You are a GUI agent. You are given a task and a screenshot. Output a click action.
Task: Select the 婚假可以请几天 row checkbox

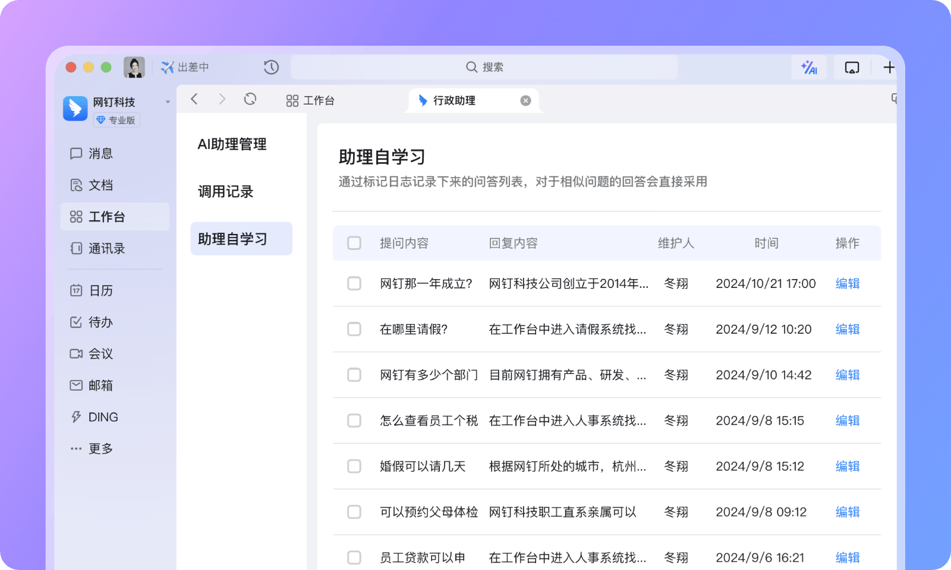(354, 466)
